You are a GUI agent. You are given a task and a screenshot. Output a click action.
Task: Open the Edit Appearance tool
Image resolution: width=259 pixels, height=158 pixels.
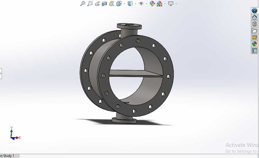[x=152, y=4]
